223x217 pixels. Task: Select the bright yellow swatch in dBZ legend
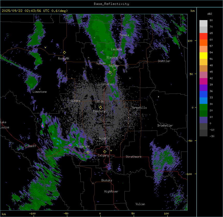tap(203, 55)
